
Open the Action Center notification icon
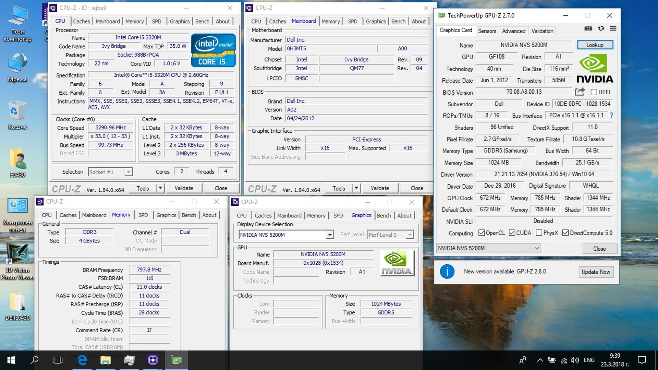coord(642,360)
